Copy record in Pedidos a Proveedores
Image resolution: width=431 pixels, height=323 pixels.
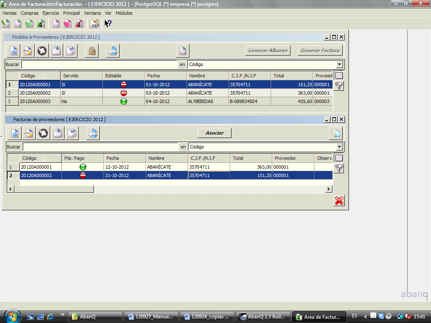point(71,51)
